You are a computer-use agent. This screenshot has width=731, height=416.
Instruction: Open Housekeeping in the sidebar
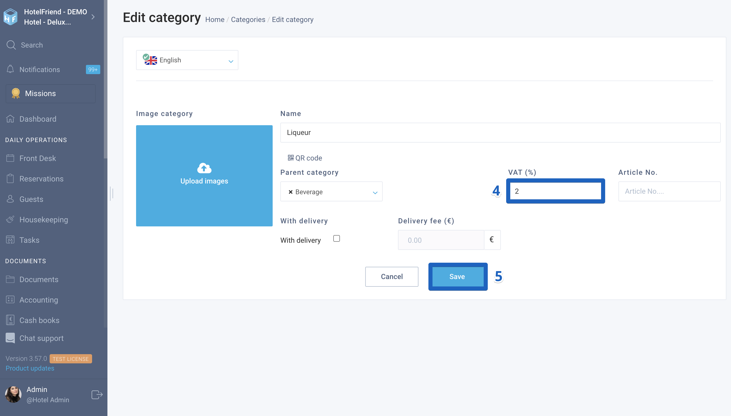point(43,219)
